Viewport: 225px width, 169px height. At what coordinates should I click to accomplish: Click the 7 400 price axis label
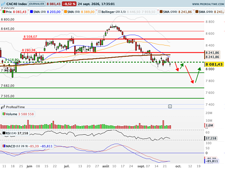tap(210, 105)
